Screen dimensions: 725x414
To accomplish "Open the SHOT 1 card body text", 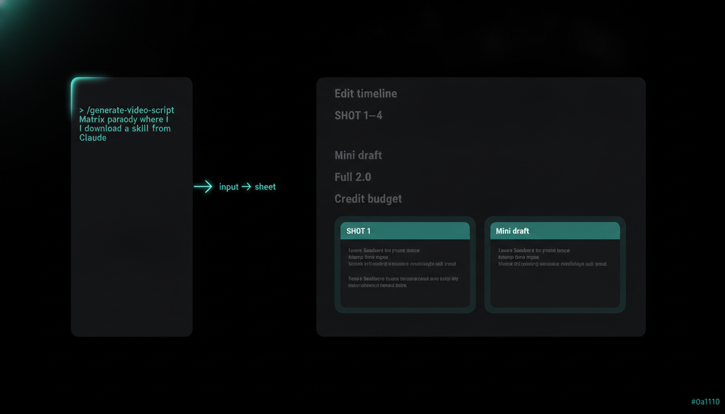I will tap(403, 268).
